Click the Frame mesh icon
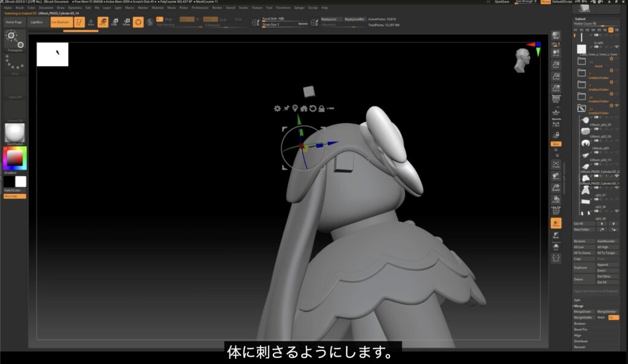 pyautogui.click(x=556, y=164)
